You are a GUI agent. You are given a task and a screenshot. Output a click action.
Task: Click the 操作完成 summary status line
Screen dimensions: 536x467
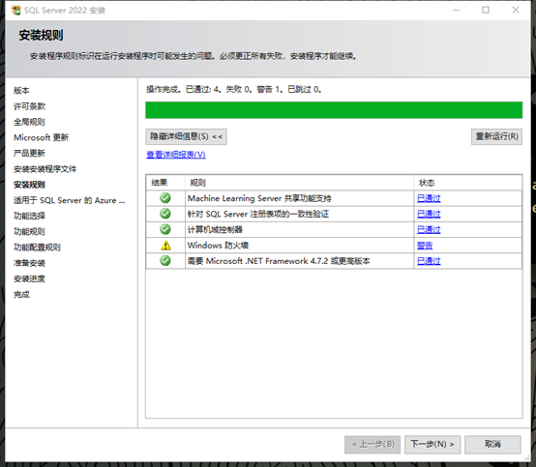click(233, 90)
